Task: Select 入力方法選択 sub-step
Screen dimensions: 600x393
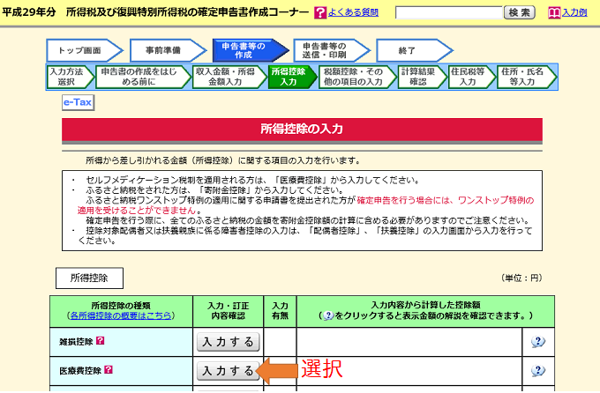Action: pos(71,77)
